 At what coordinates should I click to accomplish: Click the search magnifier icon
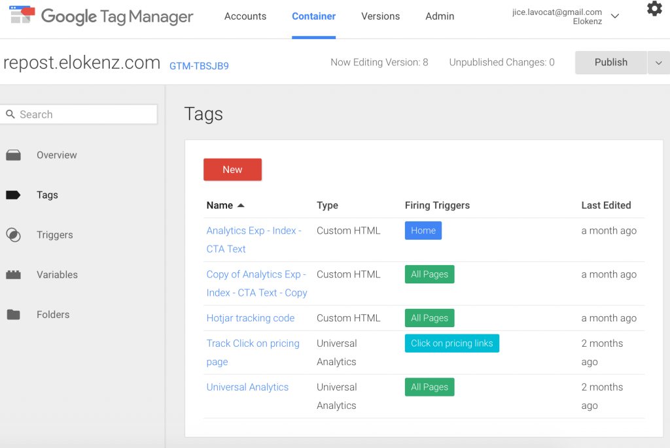pos(10,114)
